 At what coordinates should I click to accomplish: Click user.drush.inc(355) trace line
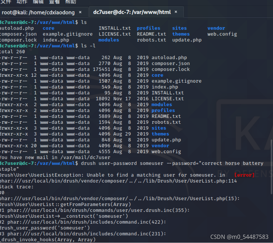(95, 210)
